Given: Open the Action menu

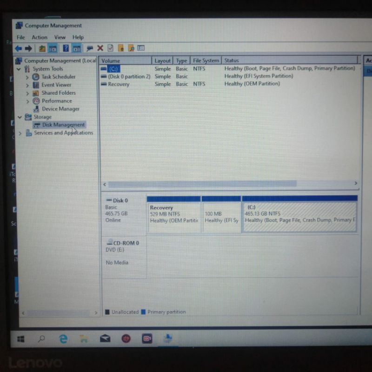Looking at the screenshot, I should pos(40,37).
